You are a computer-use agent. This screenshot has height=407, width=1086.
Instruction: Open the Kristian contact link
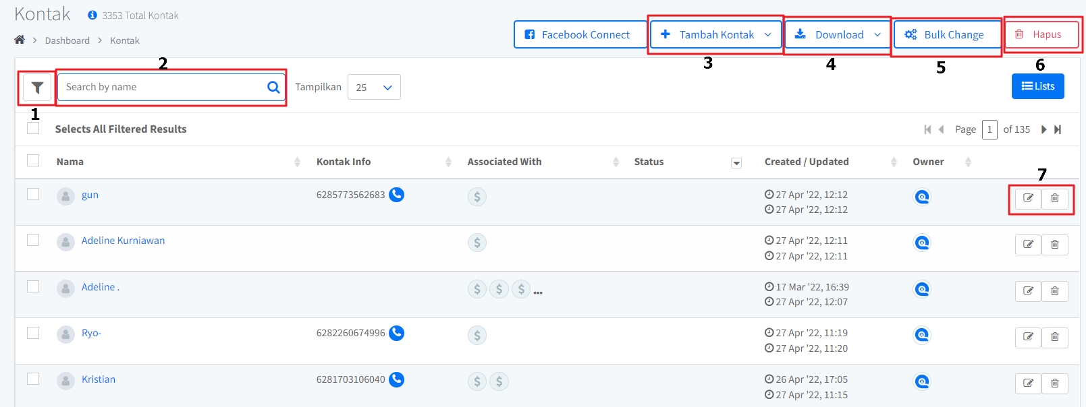point(99,379)
